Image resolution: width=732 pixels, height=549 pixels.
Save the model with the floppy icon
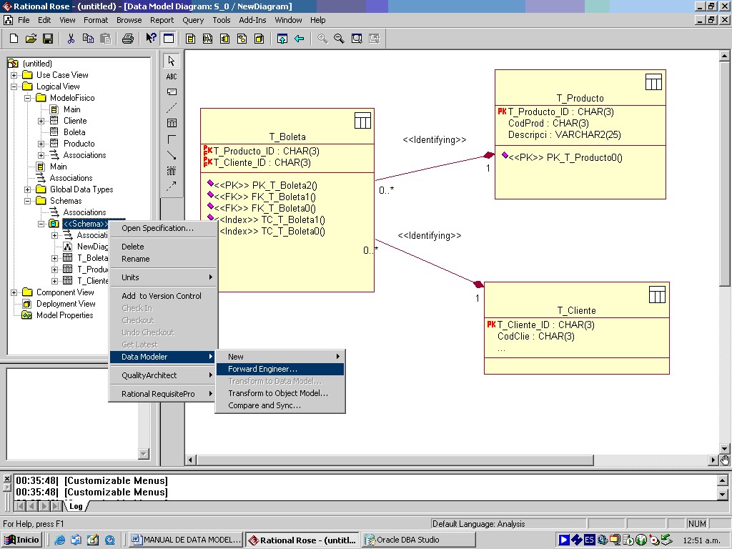click(48, 39)
